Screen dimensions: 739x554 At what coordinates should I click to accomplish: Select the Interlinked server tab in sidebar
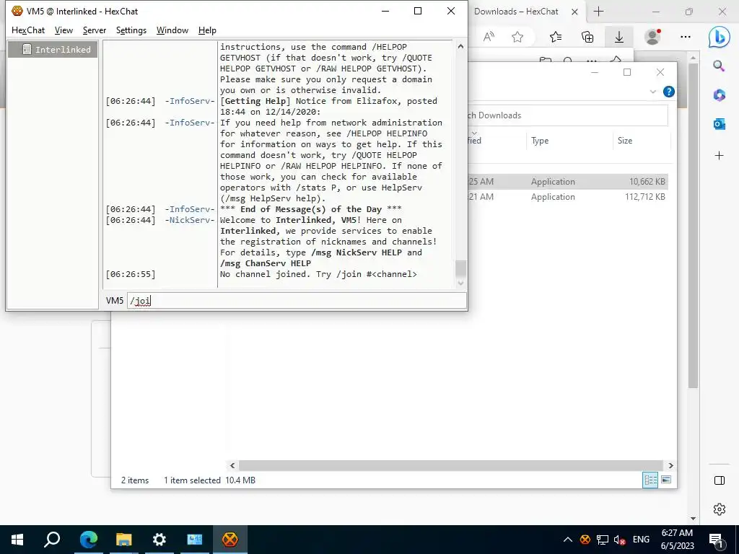pos(53,50)
